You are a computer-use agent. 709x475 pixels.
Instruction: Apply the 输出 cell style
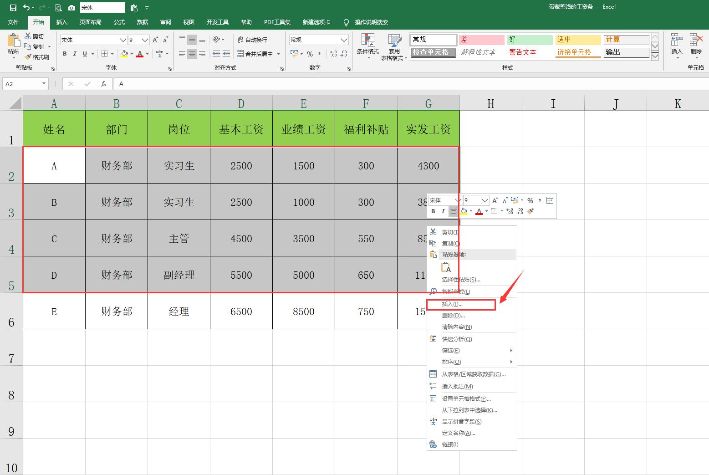click(x=627, y=52)
